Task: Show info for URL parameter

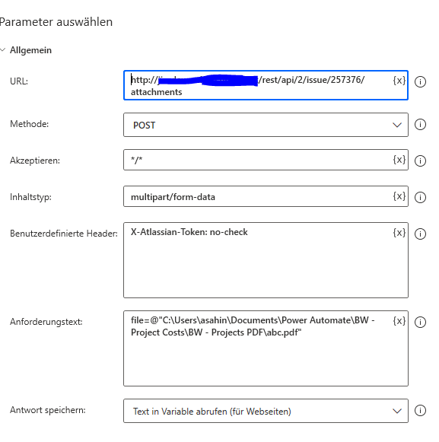Action: tap(420, 81)
